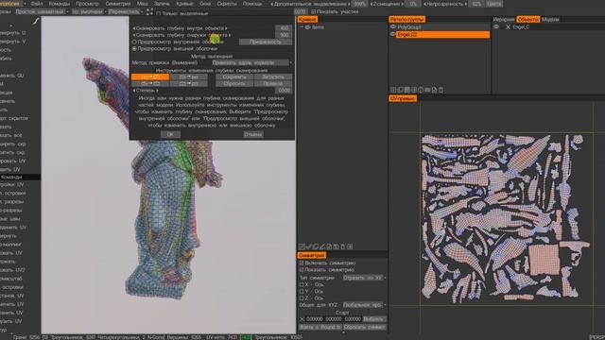Click the four-corner frame icon near Переместить
605x340 pixels.
(149, 12)
